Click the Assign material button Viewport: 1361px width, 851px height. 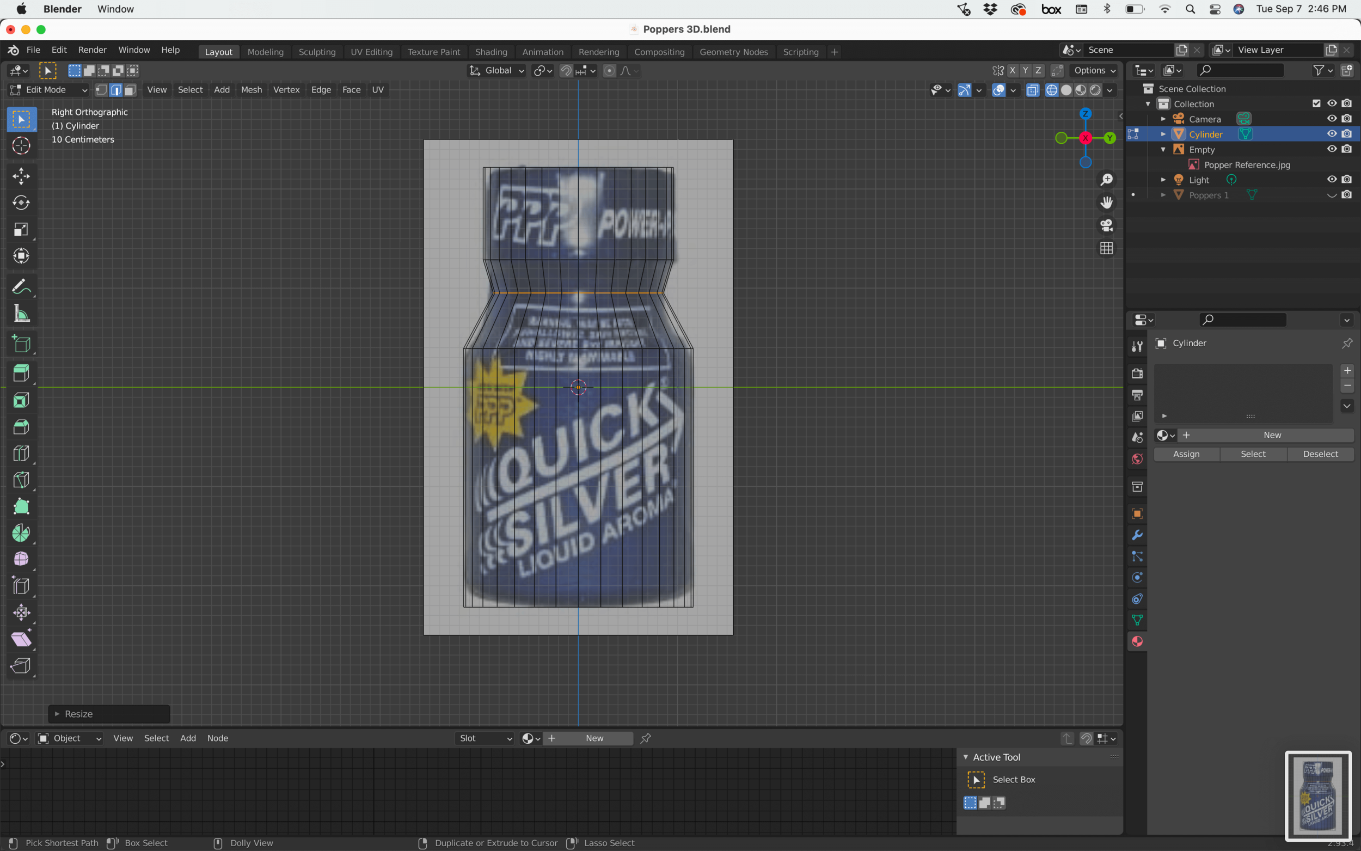coord(1186,454)
